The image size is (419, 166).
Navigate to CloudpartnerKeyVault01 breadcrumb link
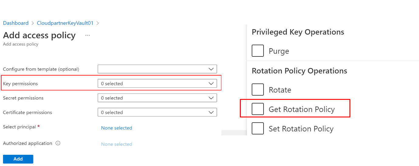[x=65, y=23]
